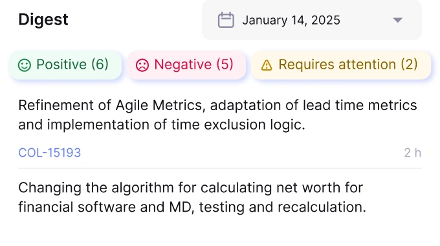
Task: Toggle the Negative filter chip
Action: (x=186, y=65)
